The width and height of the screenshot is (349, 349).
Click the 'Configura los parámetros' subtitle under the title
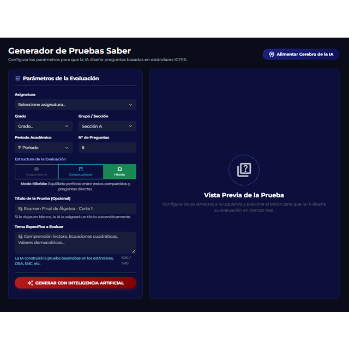coord(98,59)
